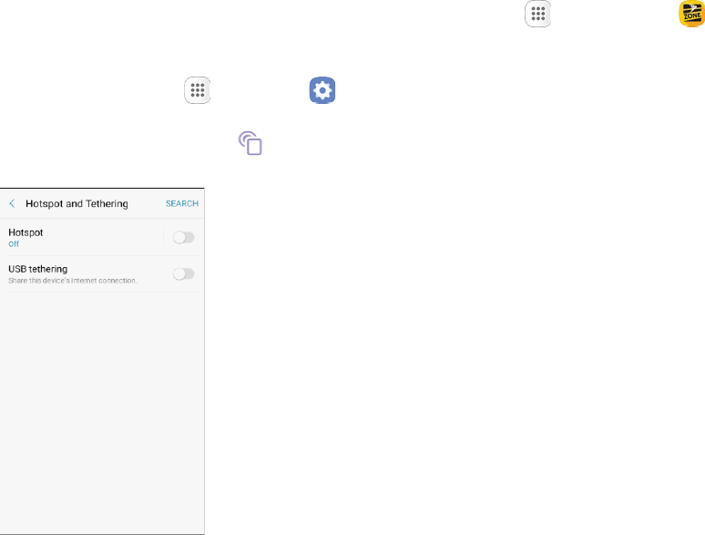
Task: Click blank header space left of SEARCH
Action: coord(146,203)
